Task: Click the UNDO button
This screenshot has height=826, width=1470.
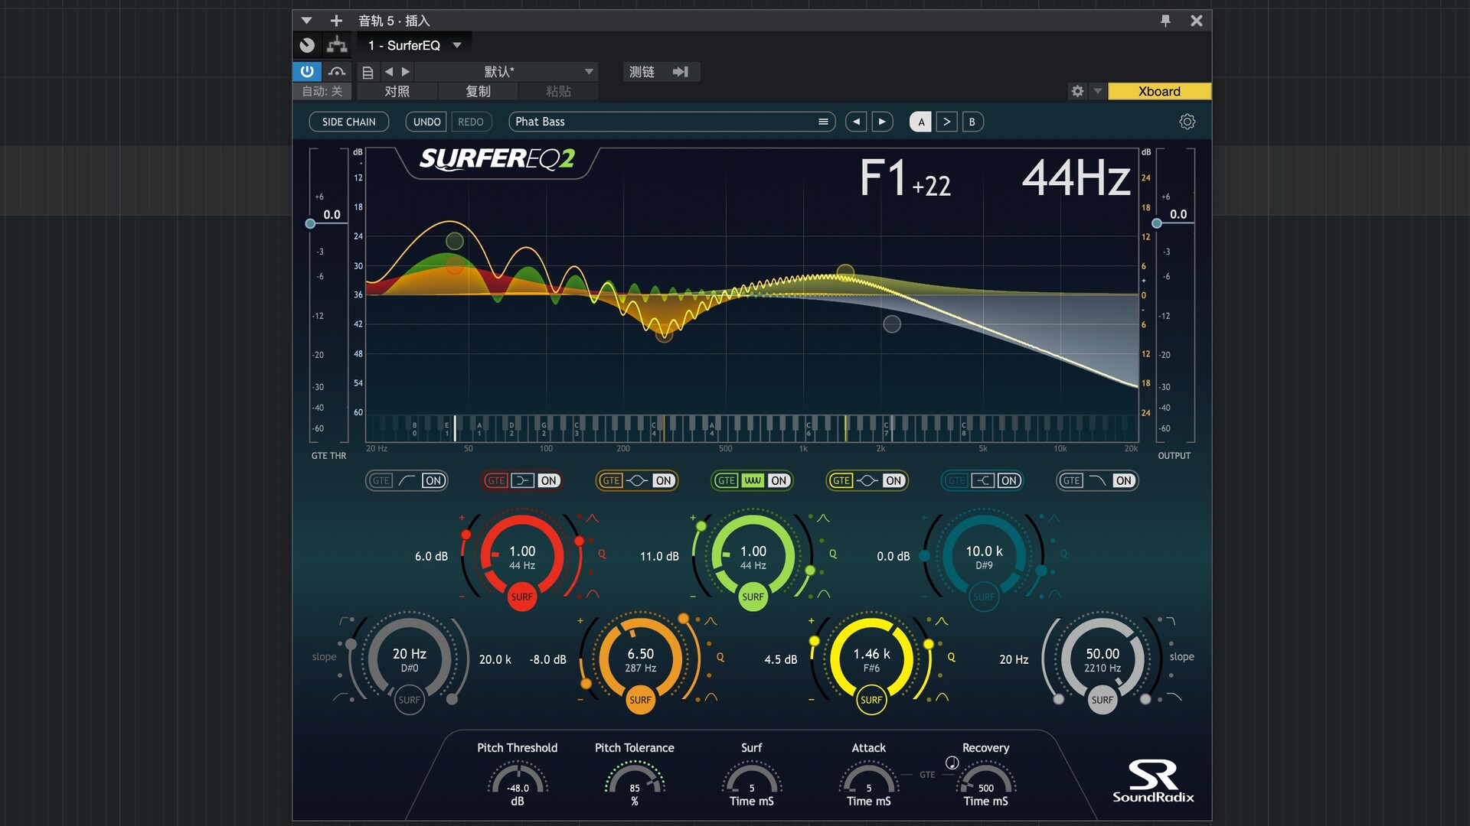Action: click(426, 122)
